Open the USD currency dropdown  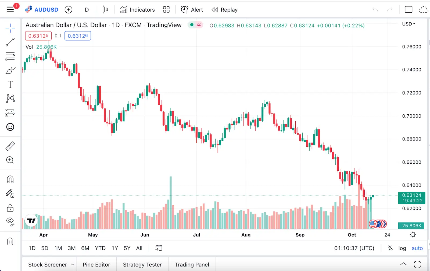point(408,24)
